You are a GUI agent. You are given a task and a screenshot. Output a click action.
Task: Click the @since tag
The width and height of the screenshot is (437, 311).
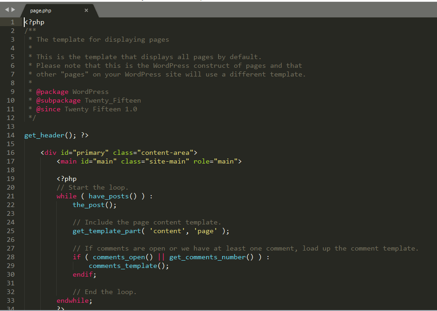[x=48, y=109]
